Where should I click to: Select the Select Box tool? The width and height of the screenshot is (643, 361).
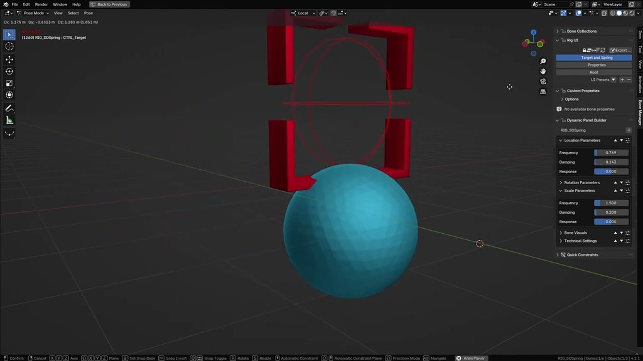pyautogui.click(x=9, y=35)
